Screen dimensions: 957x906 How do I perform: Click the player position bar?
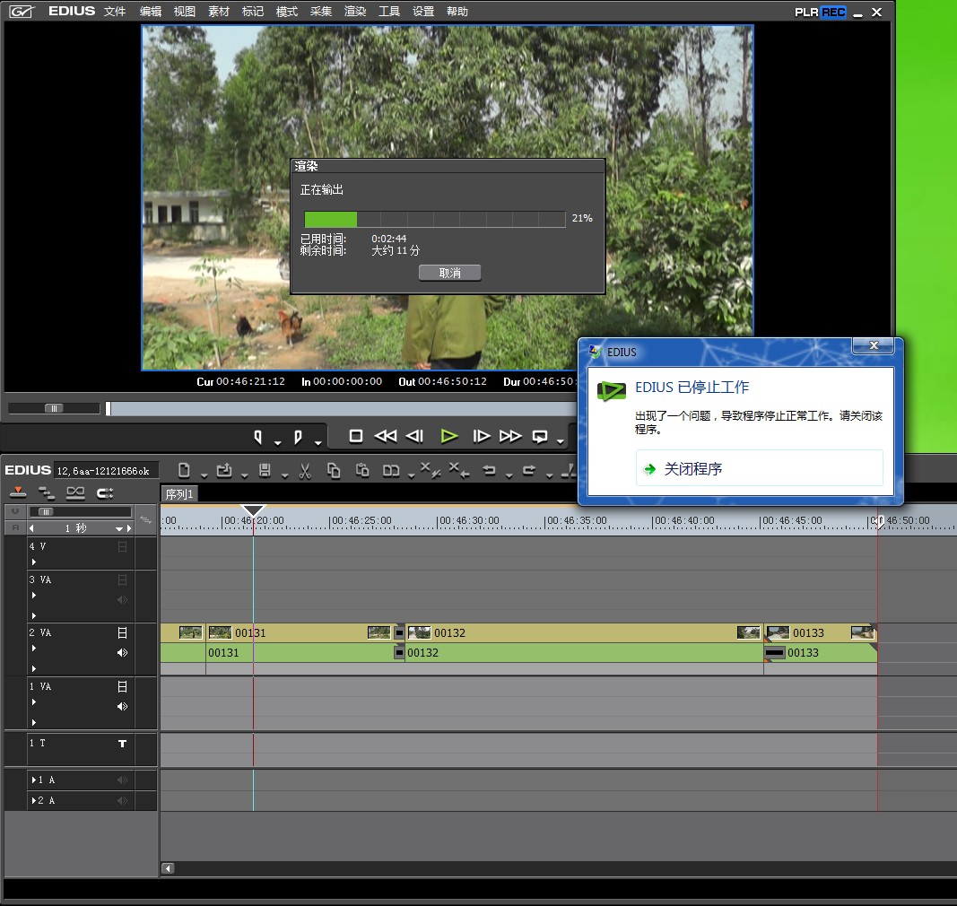[x=342, y=408]
